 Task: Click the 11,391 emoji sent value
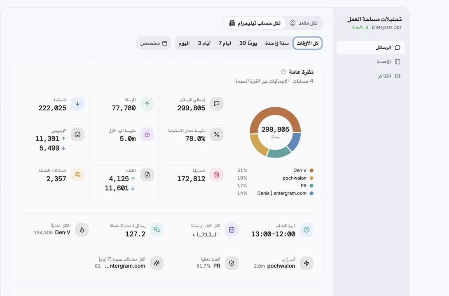[x=47, y=139]
